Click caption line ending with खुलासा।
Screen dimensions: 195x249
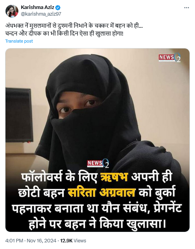click(x=97, y=224)
